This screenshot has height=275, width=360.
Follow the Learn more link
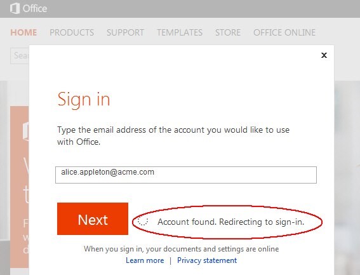pyautogui.click(x=145, y=260)
